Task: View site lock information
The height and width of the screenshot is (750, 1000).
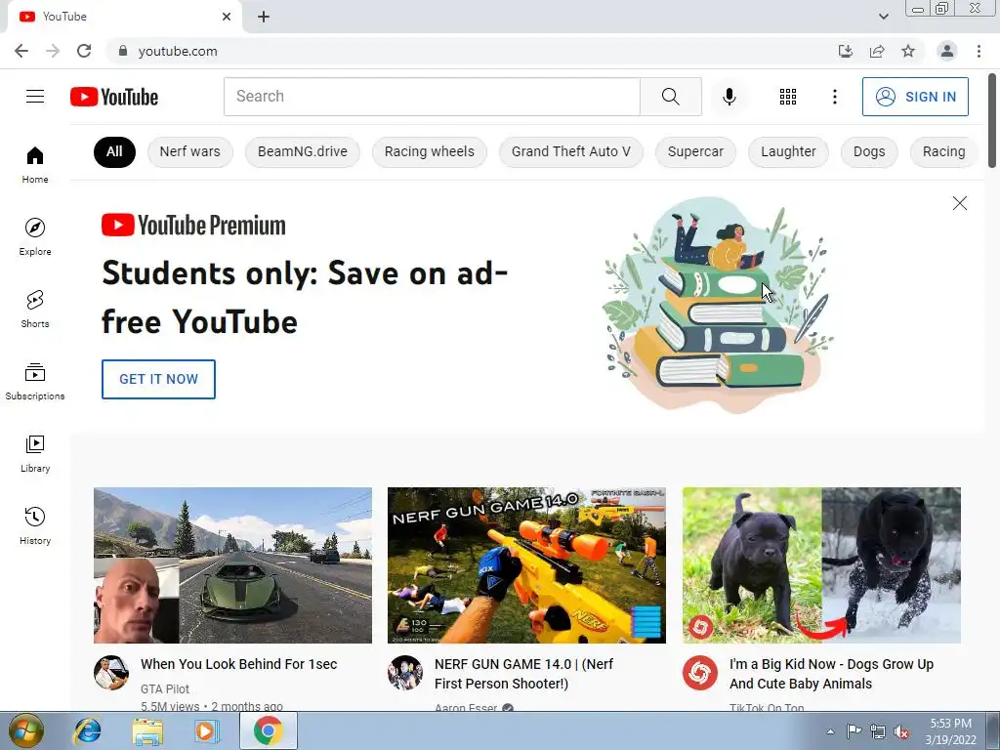Action: tap(123, 51)
